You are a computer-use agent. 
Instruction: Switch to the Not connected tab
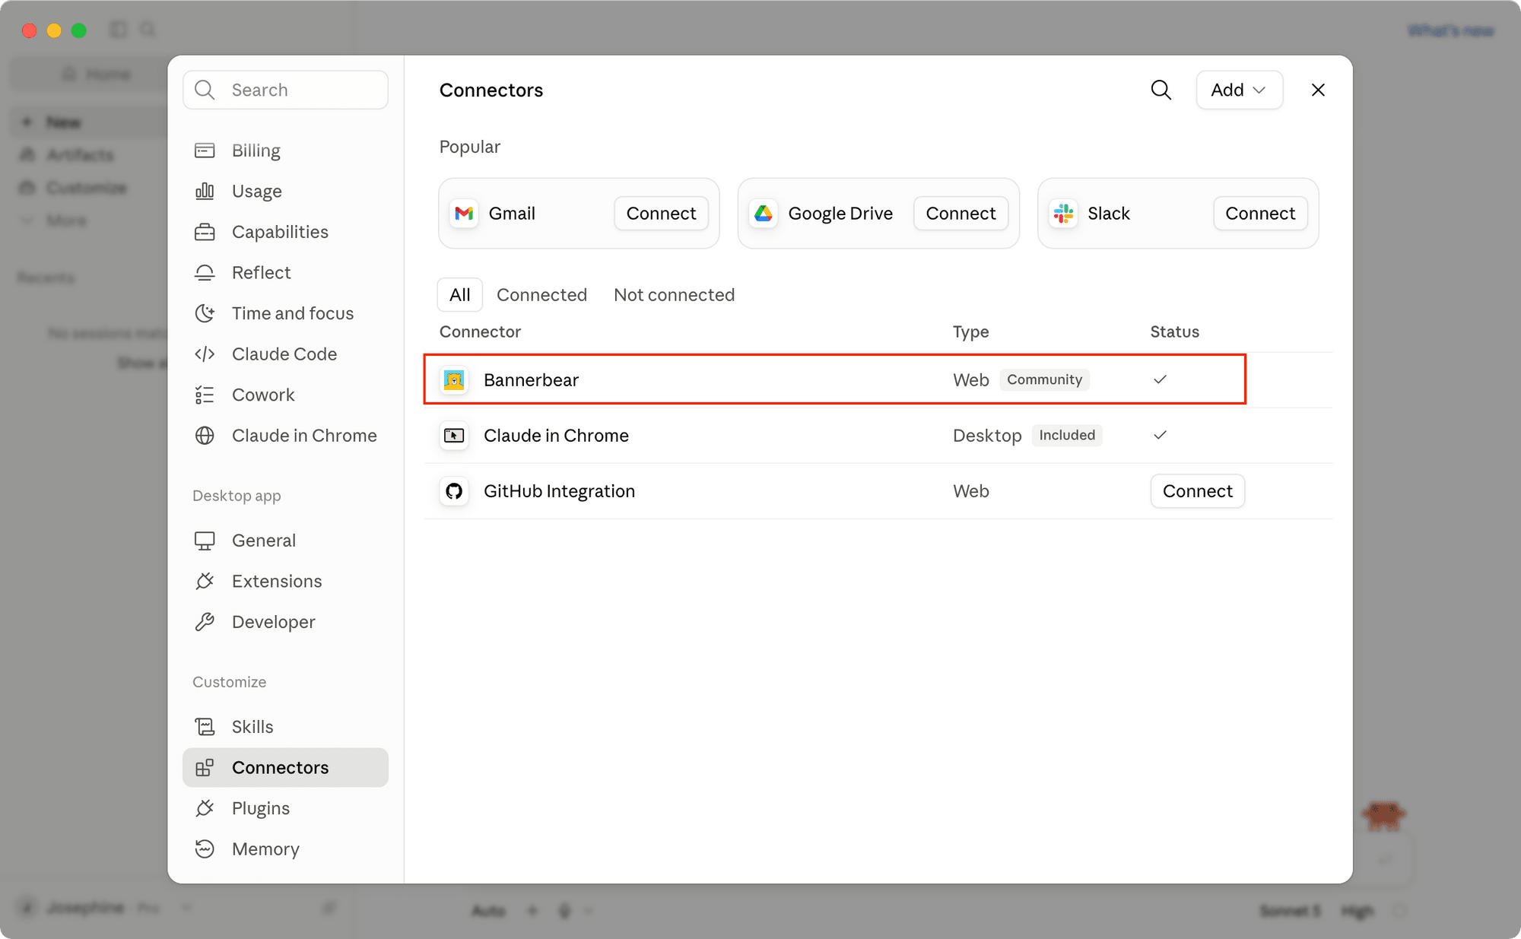click(x=674, y=295)
